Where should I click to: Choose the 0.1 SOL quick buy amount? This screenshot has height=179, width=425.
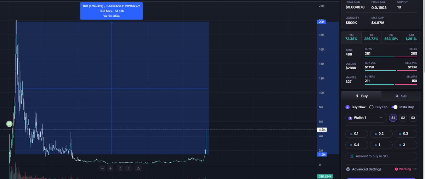356,134
